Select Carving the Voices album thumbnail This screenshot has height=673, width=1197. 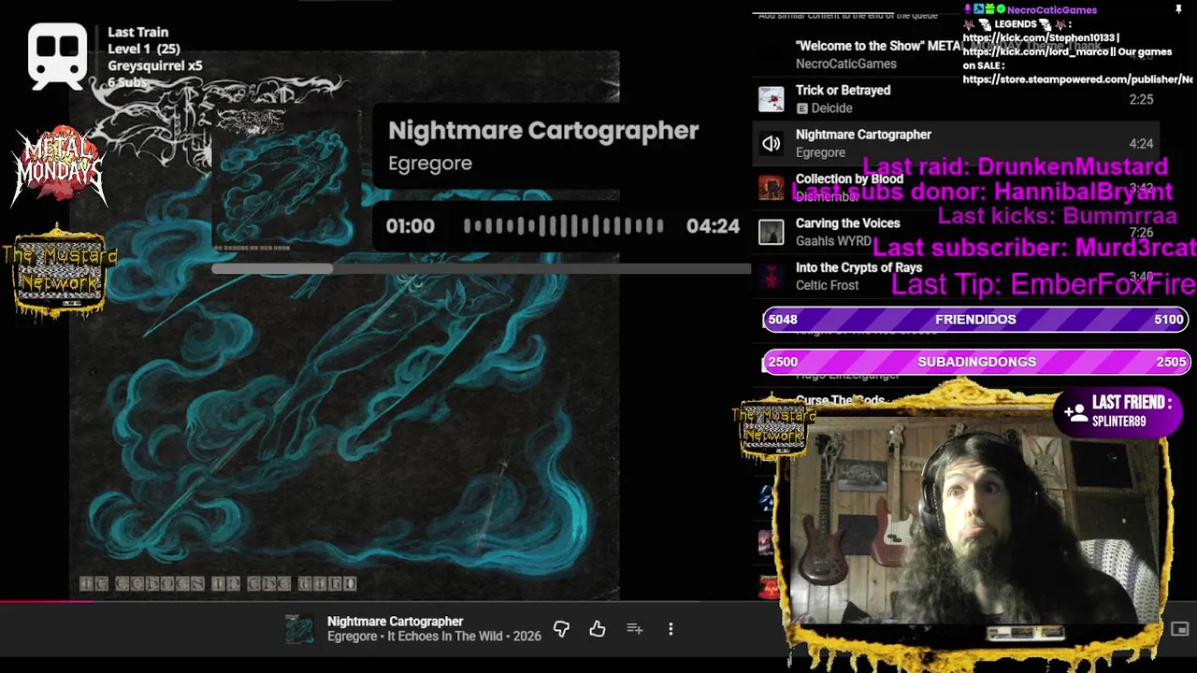(772, 232)
